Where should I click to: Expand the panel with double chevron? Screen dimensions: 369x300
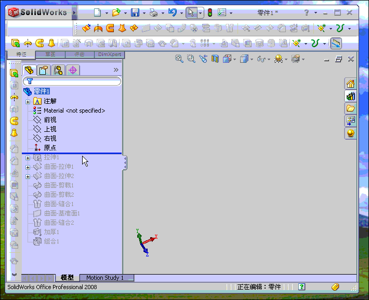(116, 70)
